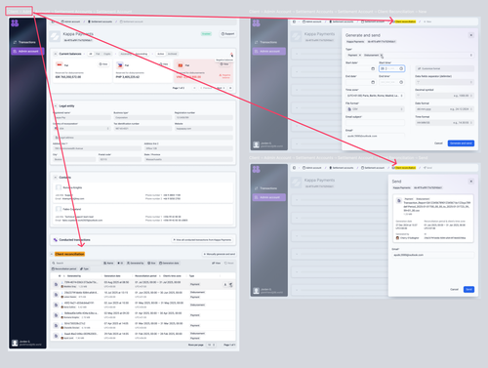488x368 pixels.
Task: Download the 03 Aug 2025 report
Action: pyautogui.click(x=225, y=285)
